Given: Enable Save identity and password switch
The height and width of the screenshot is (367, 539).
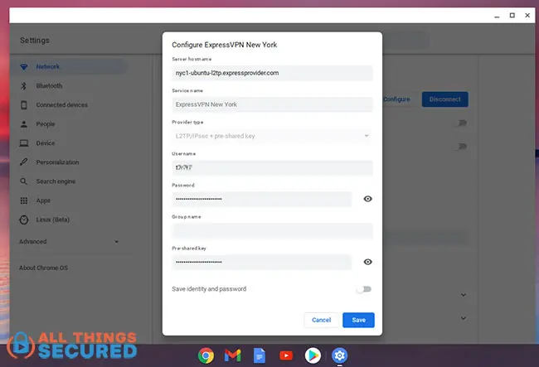Looking at the screenshot, I should [x=364, y=289].
